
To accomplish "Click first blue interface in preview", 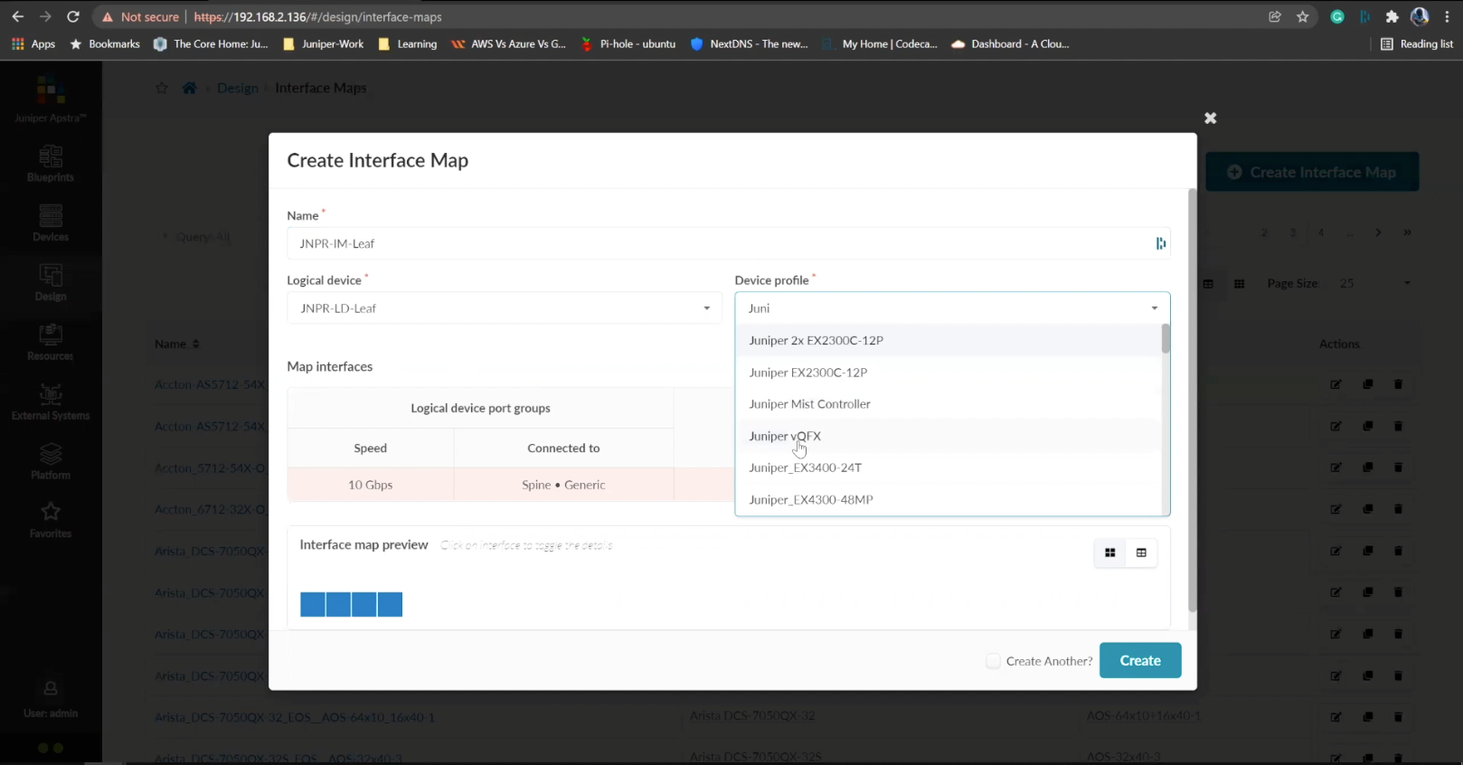I will (x=313, y=605).
